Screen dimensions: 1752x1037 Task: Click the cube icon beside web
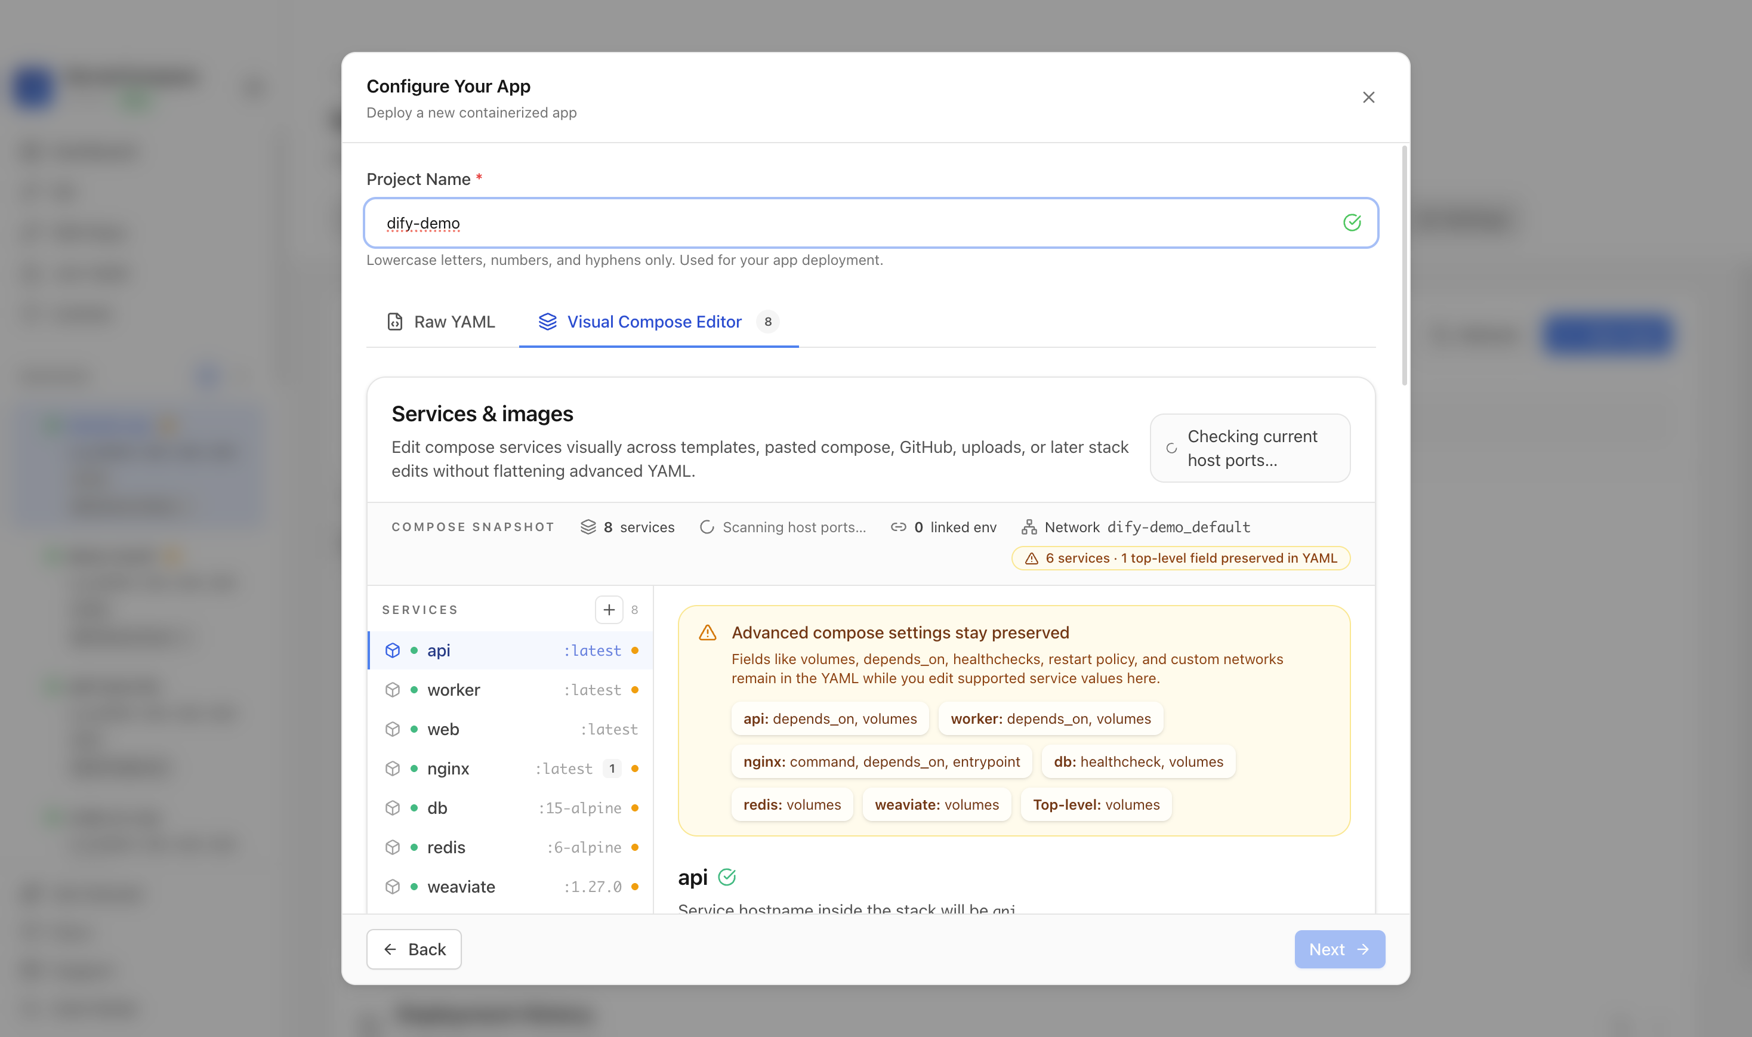[x=393, y=729]
